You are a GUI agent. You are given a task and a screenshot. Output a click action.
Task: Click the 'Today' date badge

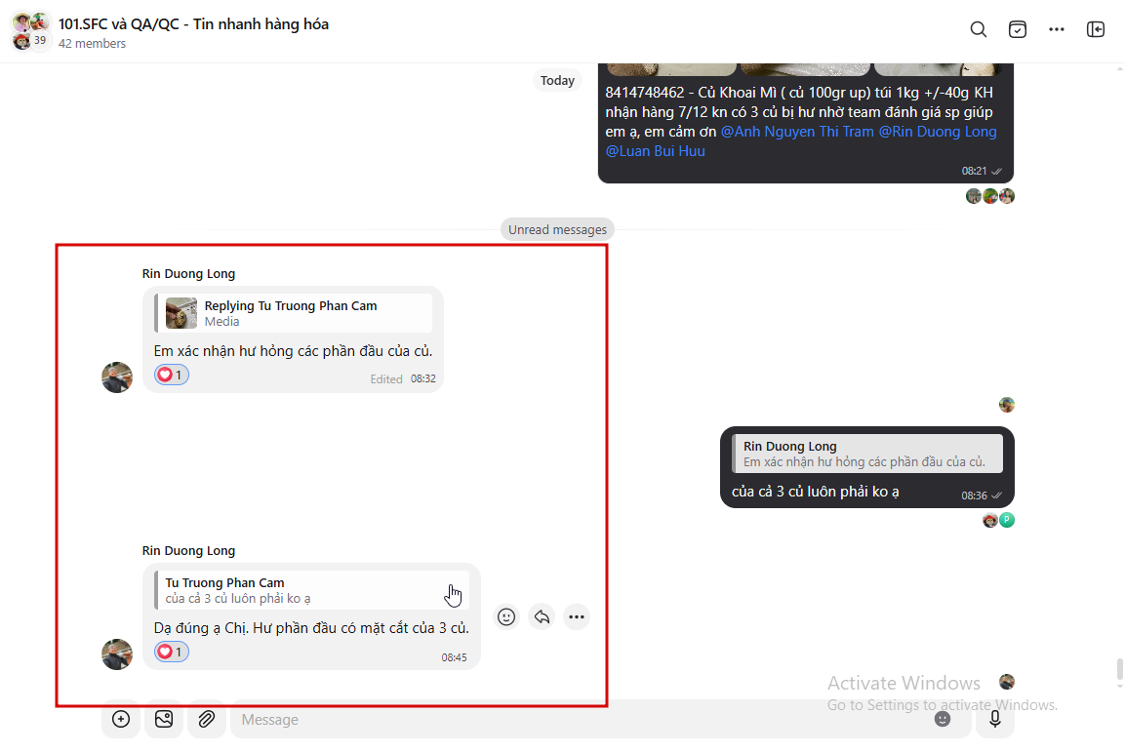point(557,80)
